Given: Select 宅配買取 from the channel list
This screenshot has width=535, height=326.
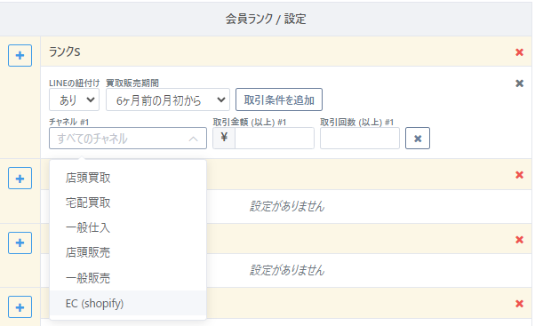Looking at the screenshot, I should [x=128, y=203].
